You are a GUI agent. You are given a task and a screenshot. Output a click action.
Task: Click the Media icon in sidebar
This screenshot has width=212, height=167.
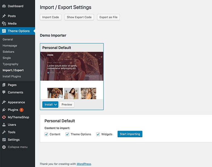pos(4,23)
